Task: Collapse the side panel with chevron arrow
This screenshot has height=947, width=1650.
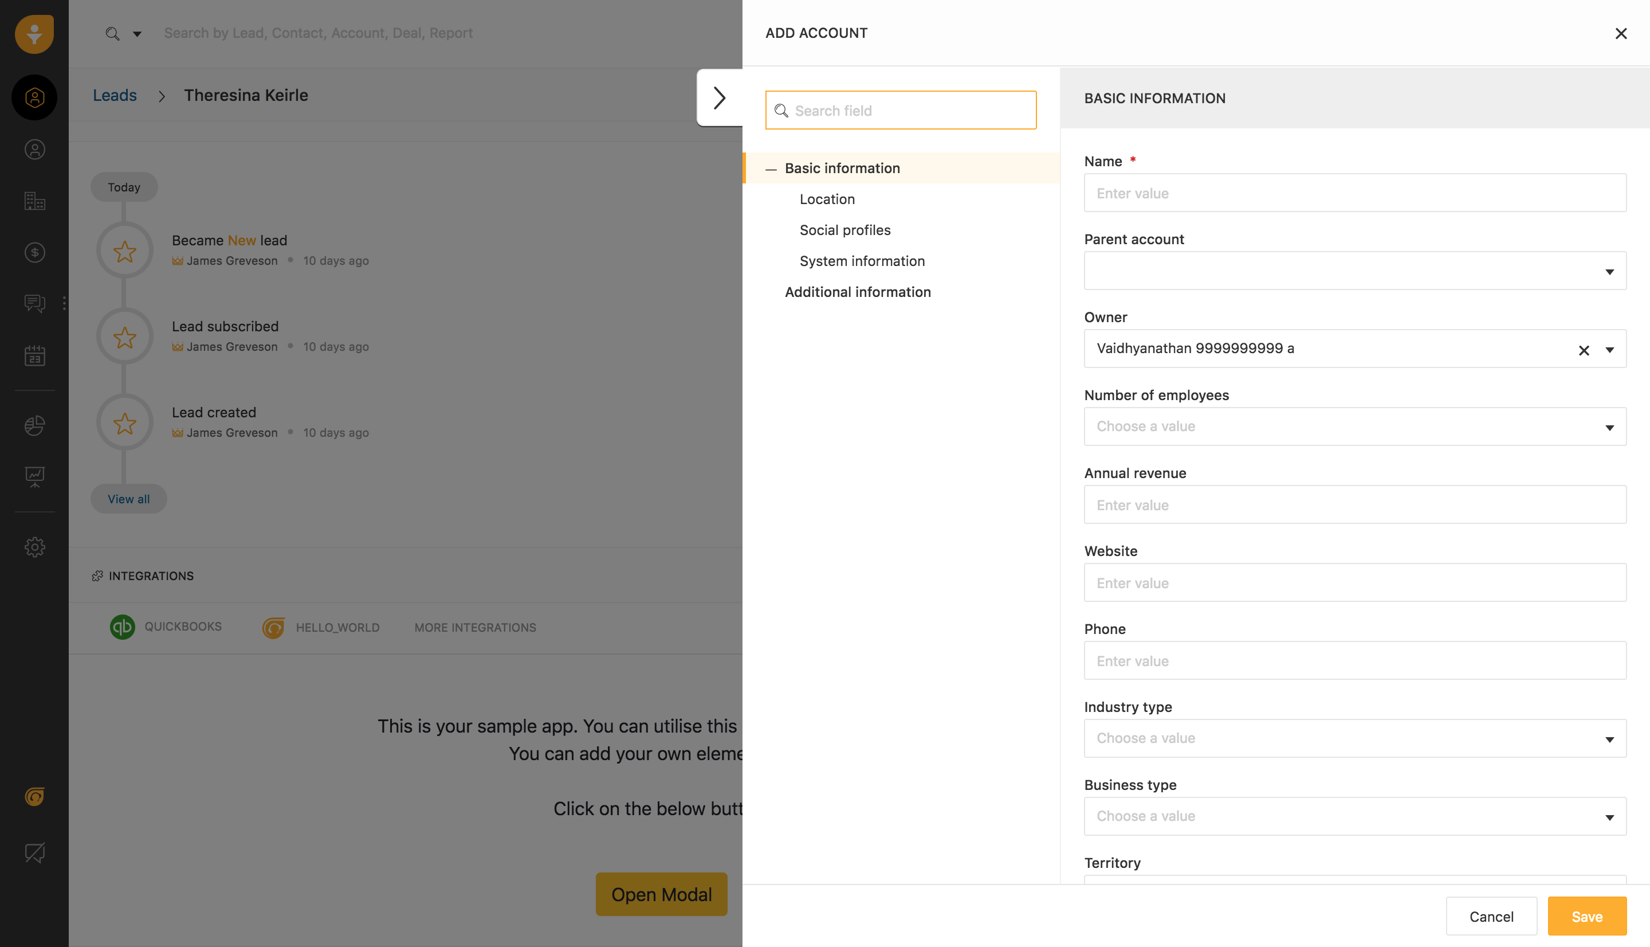Action: pyautogui.click(x=720, y=97)
